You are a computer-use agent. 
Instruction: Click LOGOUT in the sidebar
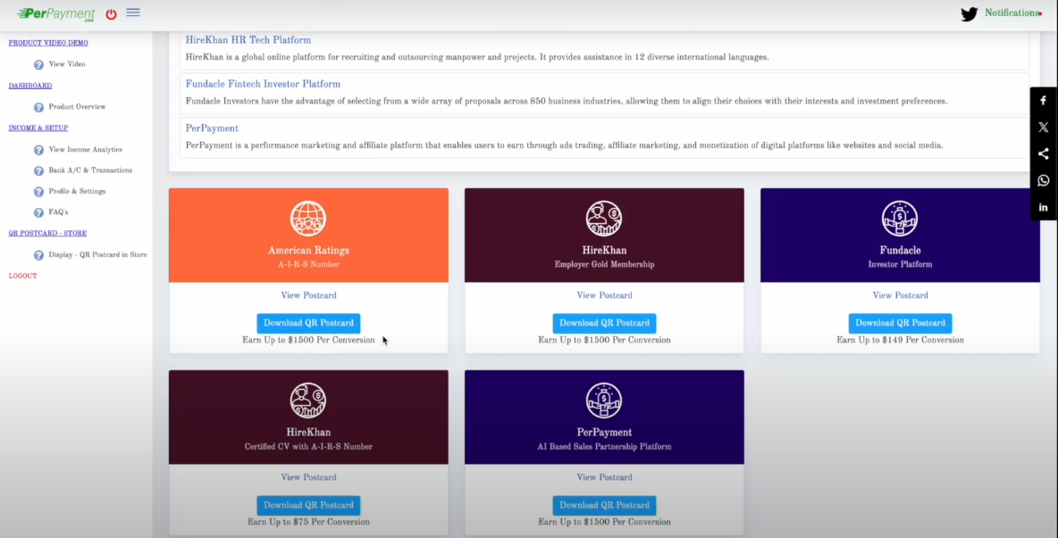(22, 276)
